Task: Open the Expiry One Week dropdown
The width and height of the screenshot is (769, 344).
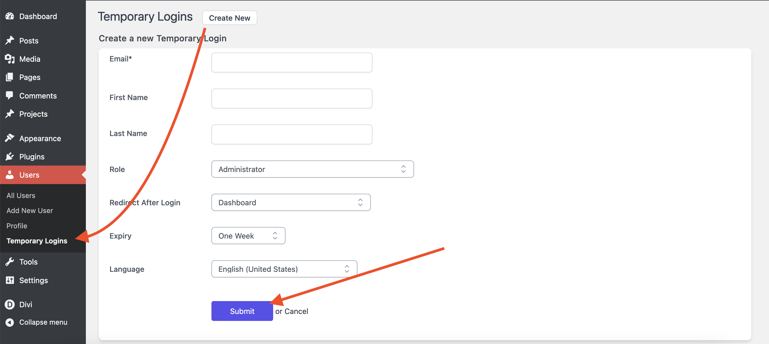Action: (248, 236)
